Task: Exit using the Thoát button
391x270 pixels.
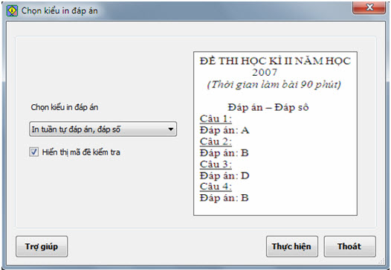Action: tap(349, 246)
